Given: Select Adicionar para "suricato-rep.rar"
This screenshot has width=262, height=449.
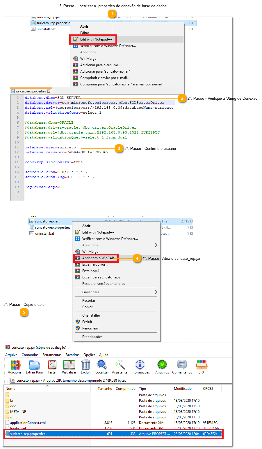Looking at the screenshot, I should (105, 71).
